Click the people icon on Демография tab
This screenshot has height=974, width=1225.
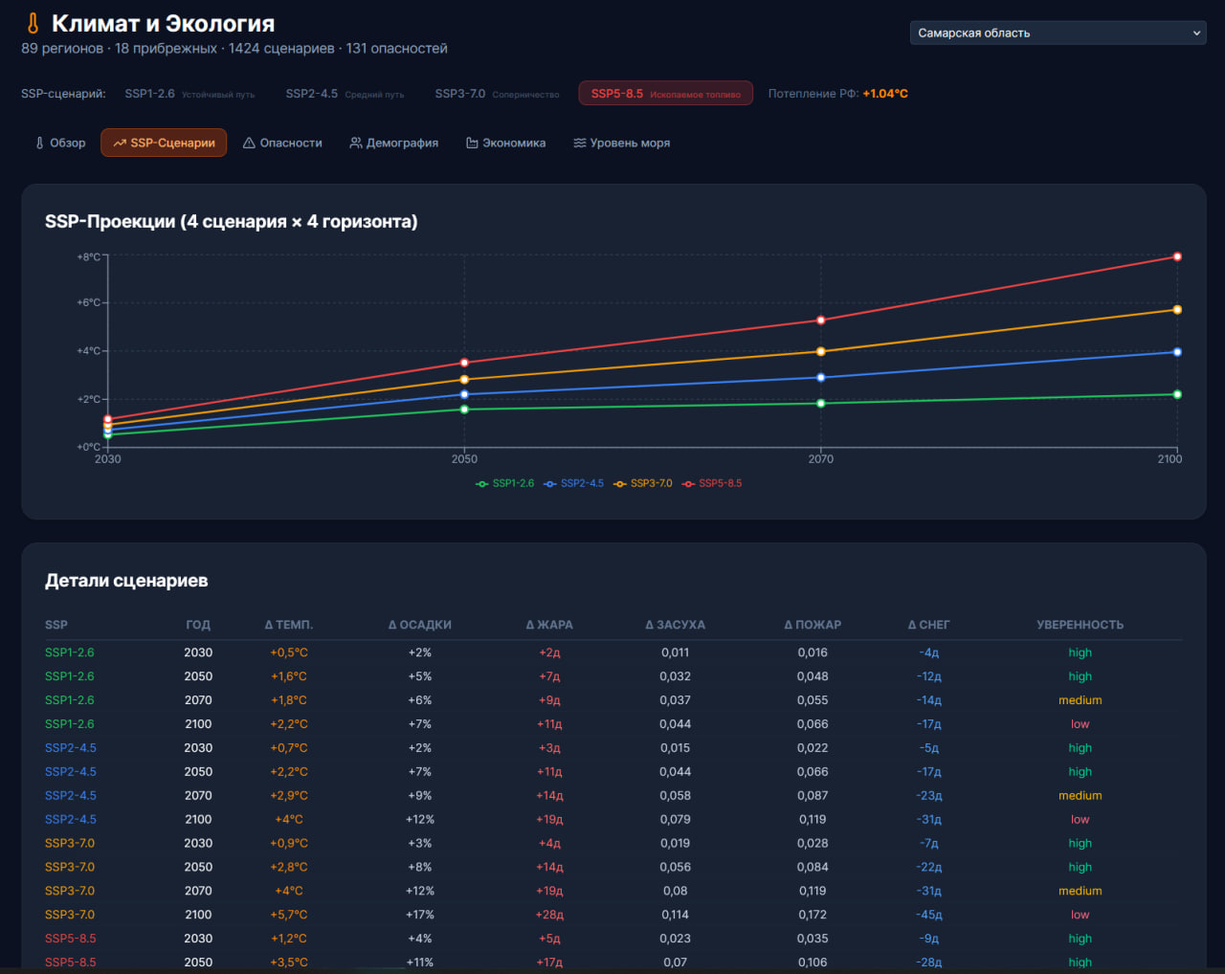tap(356, 143)
